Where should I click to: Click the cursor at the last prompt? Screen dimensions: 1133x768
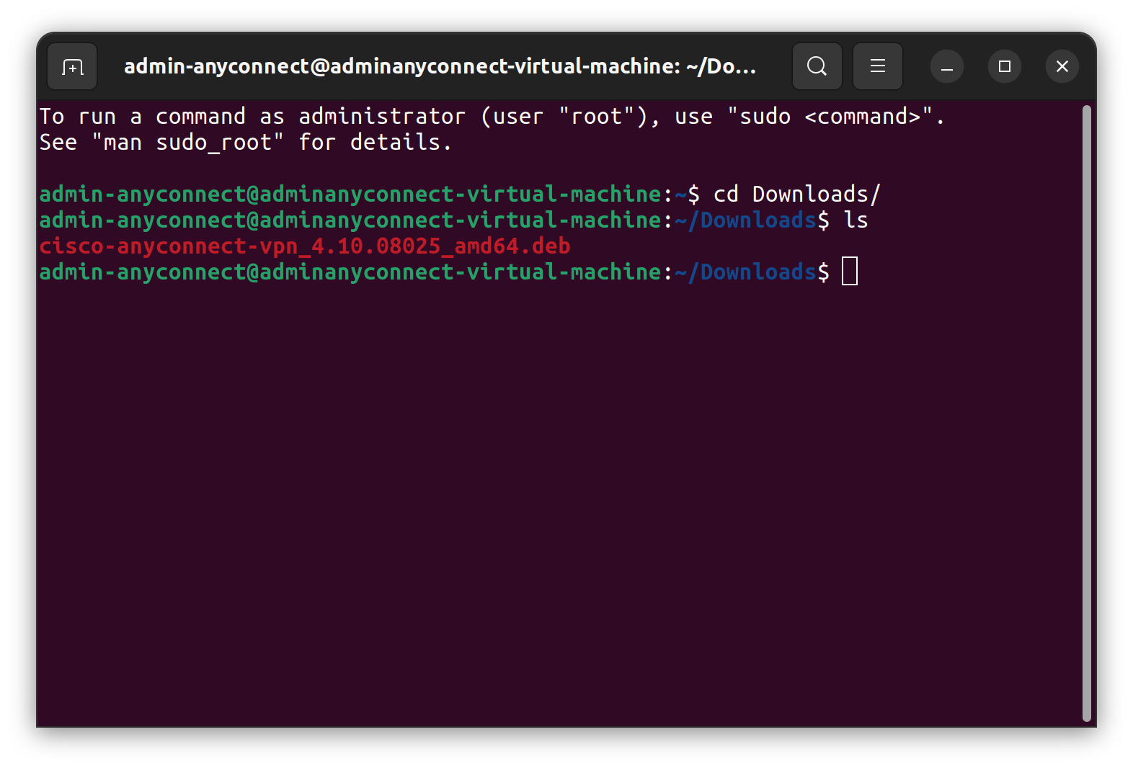(x=850, y=272)
